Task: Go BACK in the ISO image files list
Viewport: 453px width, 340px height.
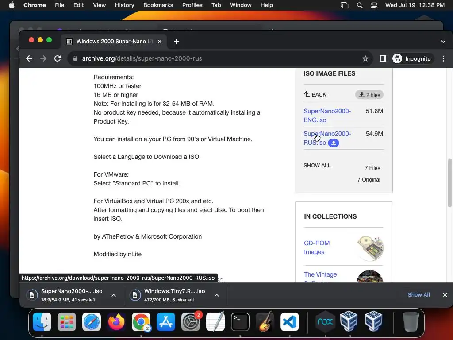Action: 315,95
